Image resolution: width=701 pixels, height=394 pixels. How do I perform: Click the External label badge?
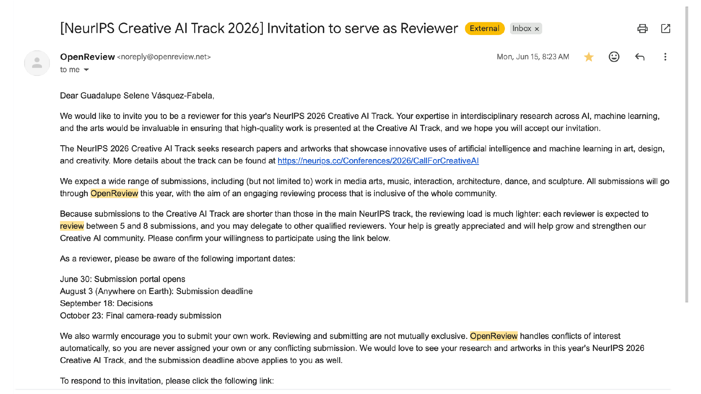pyautogui.click(x=484, y=28)
